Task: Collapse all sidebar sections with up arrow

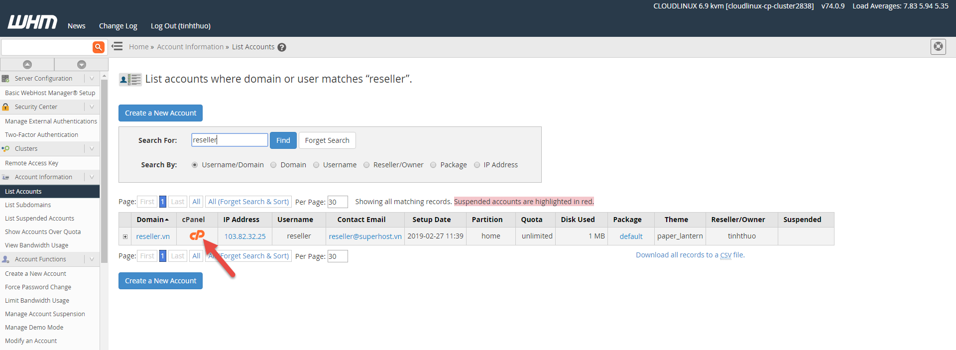Action: coord(27,64)
